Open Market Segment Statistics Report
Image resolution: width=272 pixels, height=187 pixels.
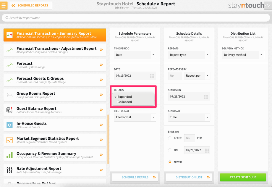[55, 140]
